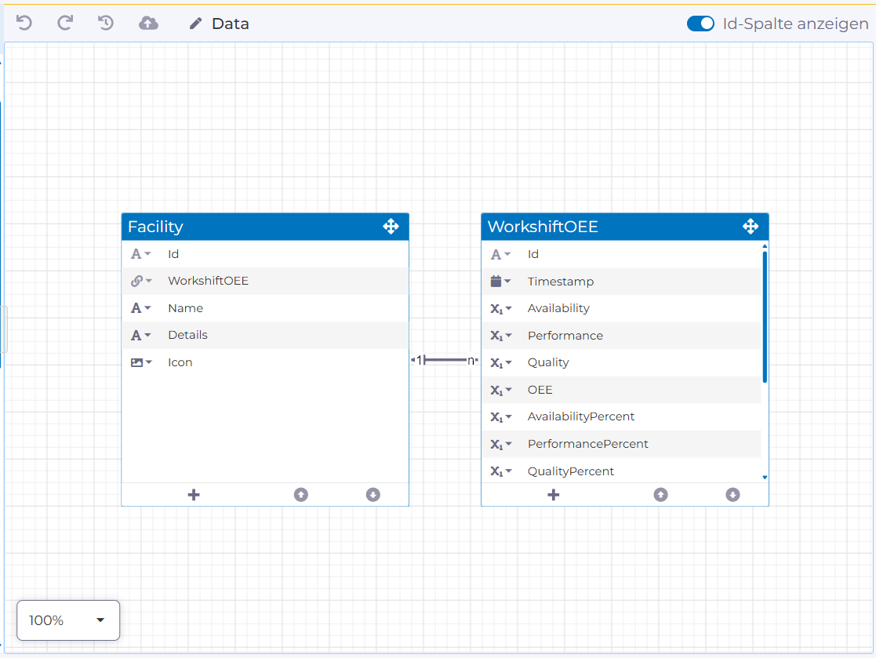This screenshot has height=658, width=876.
Task: Open the version history clock icon
Action: tap(106, 23)
